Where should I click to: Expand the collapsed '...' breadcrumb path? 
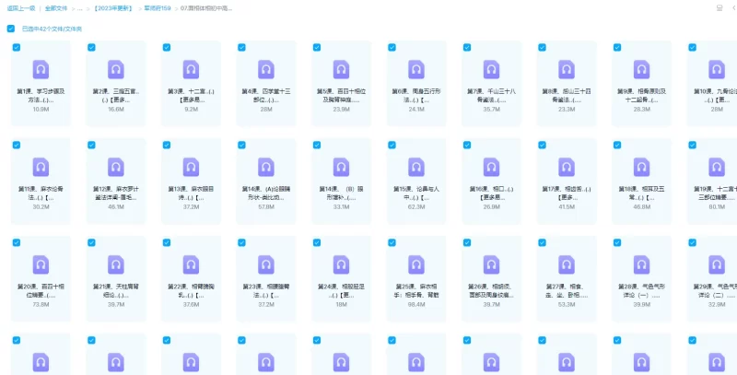click(79, 7)
